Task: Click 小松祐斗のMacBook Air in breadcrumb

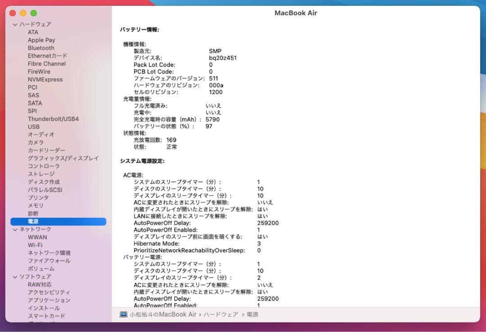Action: click(162, 314)
